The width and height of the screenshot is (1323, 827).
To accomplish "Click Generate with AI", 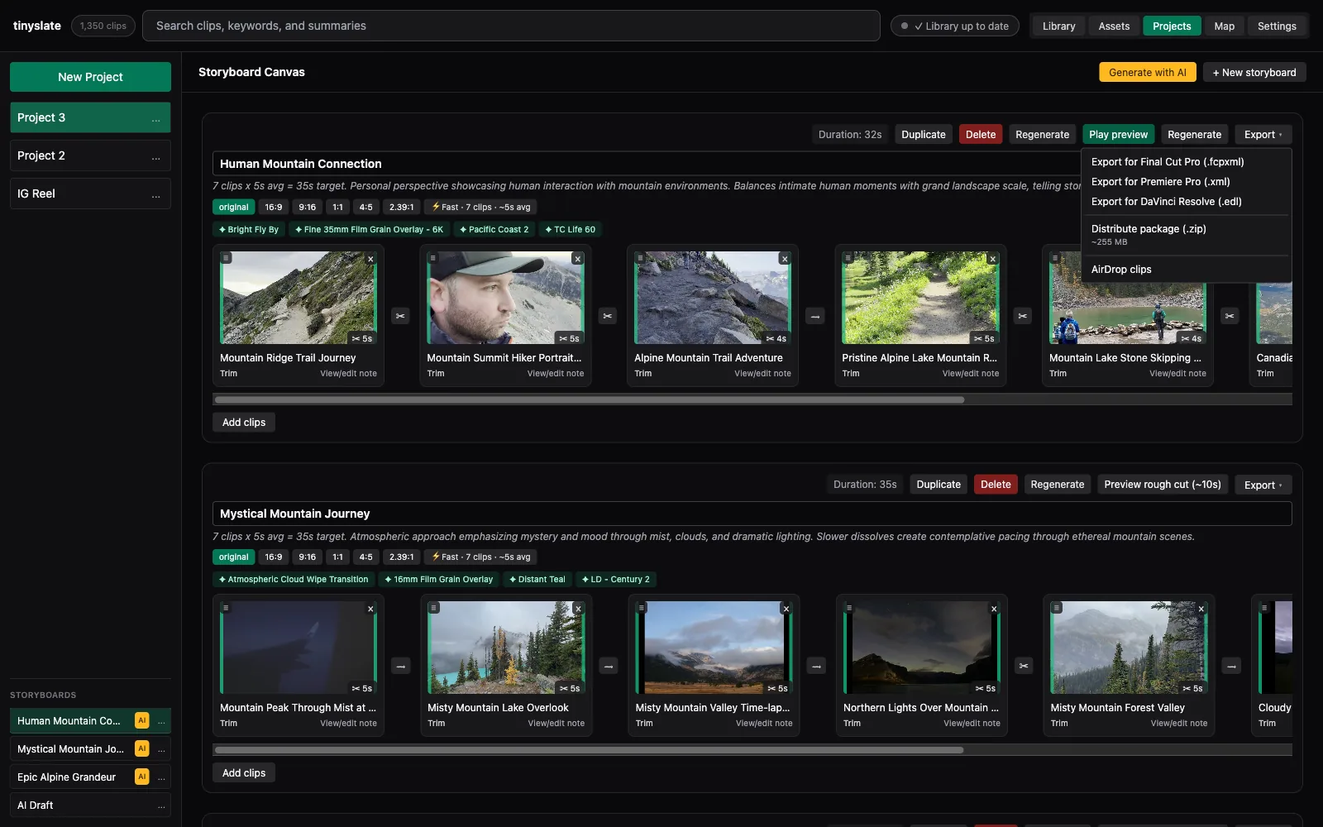I will tap(1147, 72).
